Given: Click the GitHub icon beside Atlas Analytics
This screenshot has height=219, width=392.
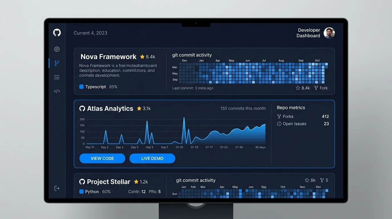Looking at the screenshot, I should tap(82, 108).
